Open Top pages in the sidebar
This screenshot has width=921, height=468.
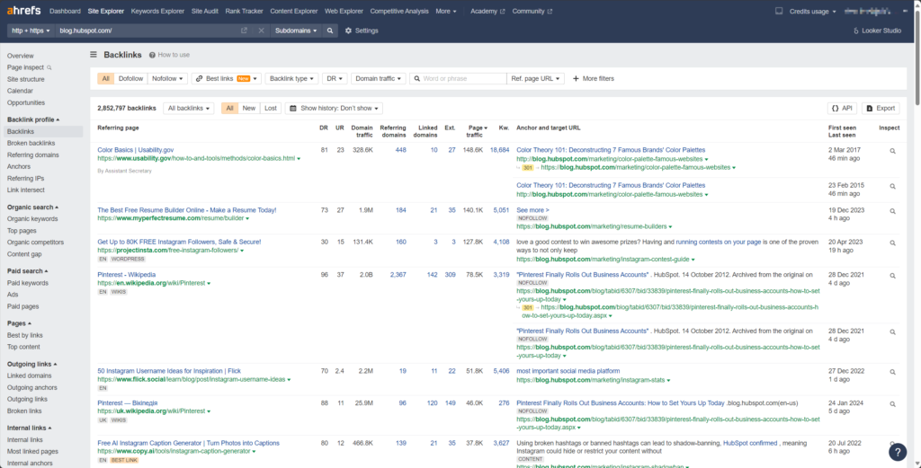pos(22,231)
